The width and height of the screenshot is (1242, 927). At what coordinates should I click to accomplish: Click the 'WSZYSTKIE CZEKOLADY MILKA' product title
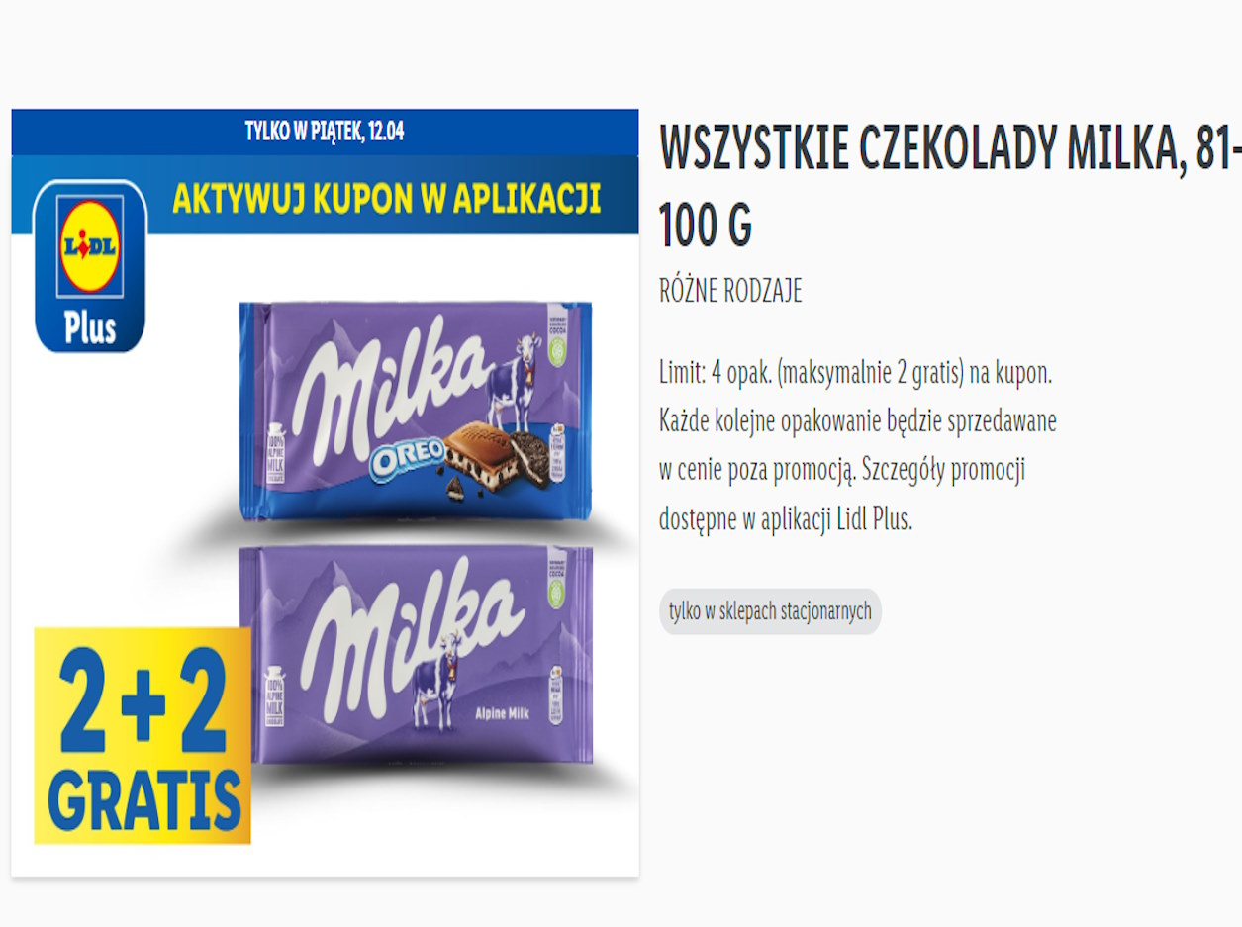[x=949, y=187]
